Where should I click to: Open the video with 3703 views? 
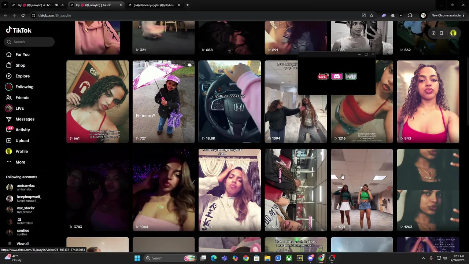97,190
